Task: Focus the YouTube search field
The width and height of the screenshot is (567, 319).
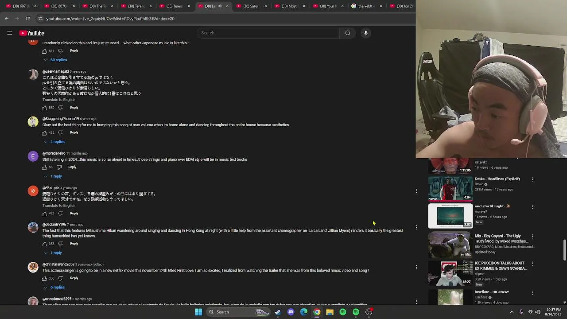Action: (268, 33)
